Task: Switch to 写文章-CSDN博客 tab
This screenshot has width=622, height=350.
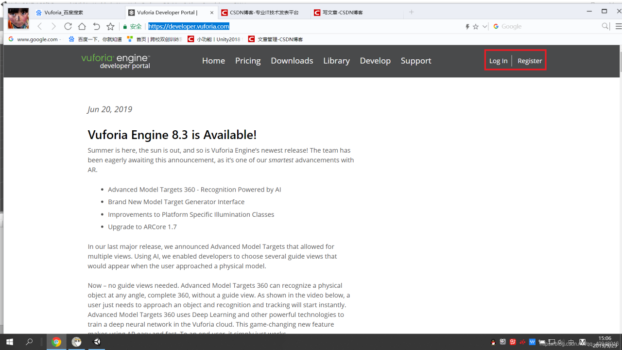Action: click(x=357, y=12)
